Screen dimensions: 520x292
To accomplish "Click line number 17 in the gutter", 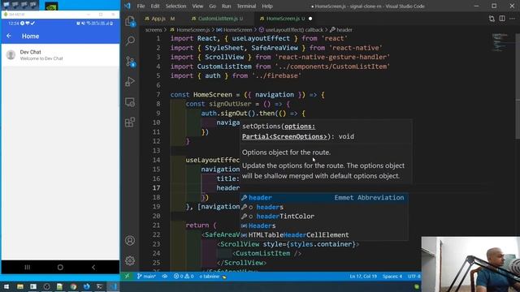I will (x=156, y=187).
